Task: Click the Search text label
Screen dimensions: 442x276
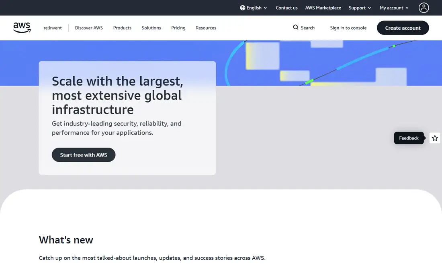Action: [307, 28]
